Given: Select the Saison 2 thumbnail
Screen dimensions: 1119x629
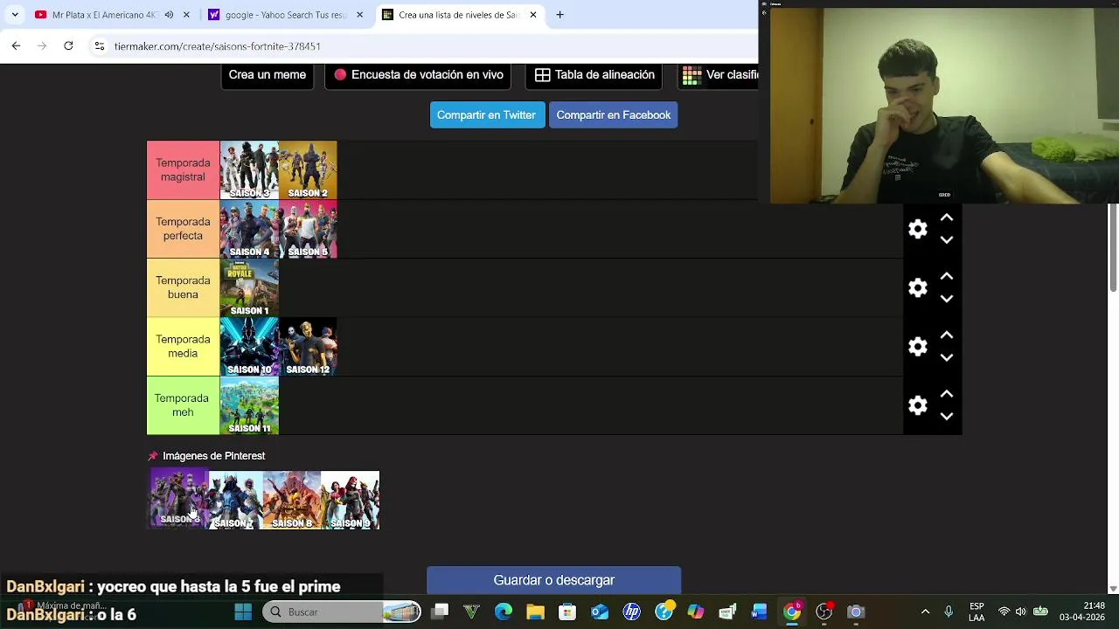Looking at the screenshot, I should point(308,170).
